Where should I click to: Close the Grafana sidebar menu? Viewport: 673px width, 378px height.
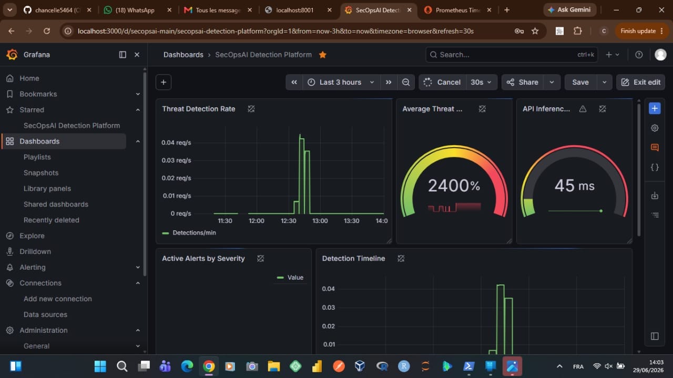[137, 55]
